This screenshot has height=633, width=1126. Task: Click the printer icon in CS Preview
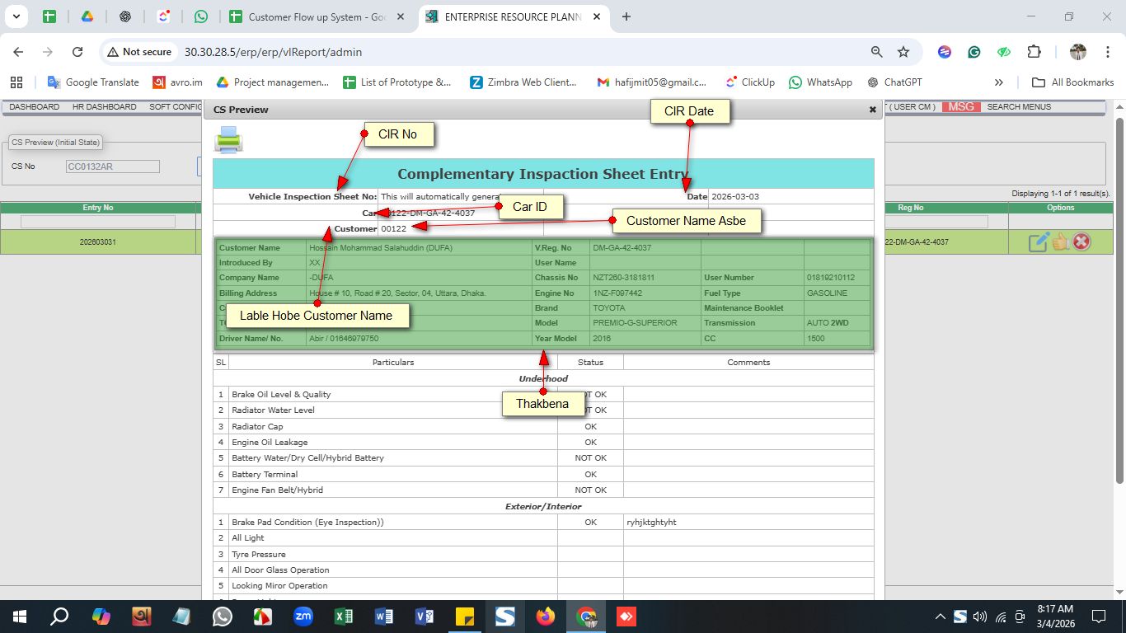[x=228, y=140]
